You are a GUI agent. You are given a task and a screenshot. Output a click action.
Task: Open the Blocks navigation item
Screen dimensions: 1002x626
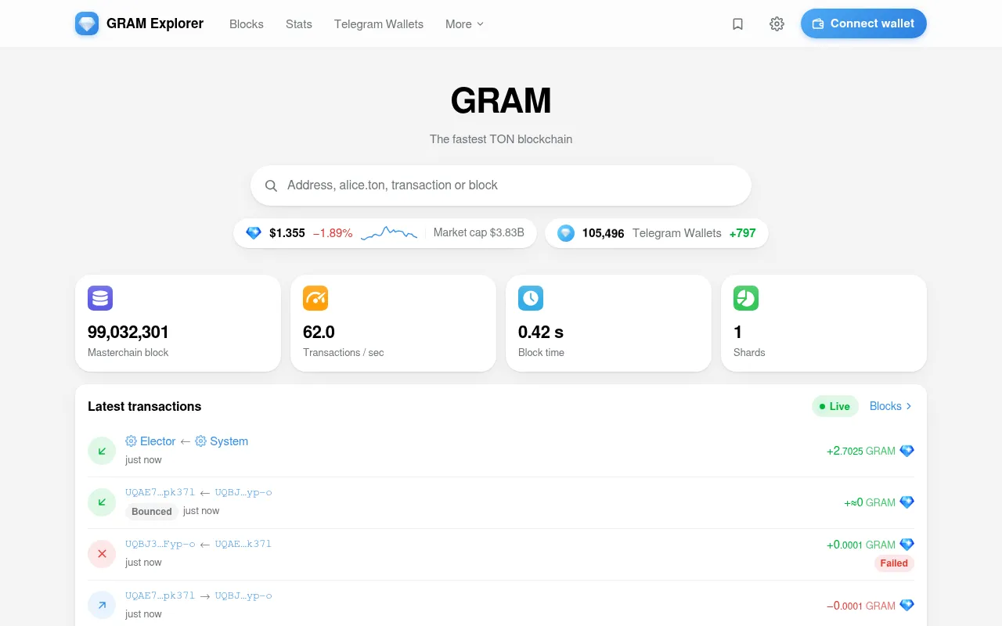[x=247, y=24]
